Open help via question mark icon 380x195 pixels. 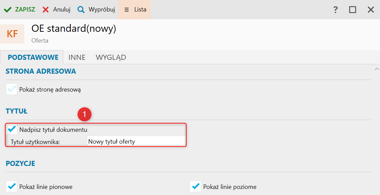[335, 9]
